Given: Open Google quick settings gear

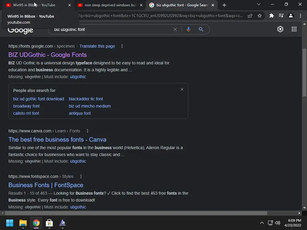Looking at the screenshot, I should coord(280,29).
